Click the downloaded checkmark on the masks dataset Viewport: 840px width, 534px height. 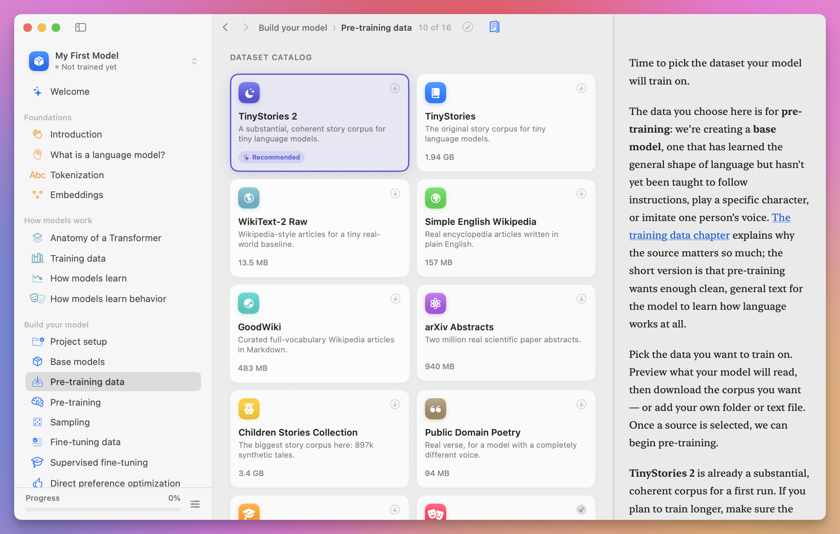581,510
